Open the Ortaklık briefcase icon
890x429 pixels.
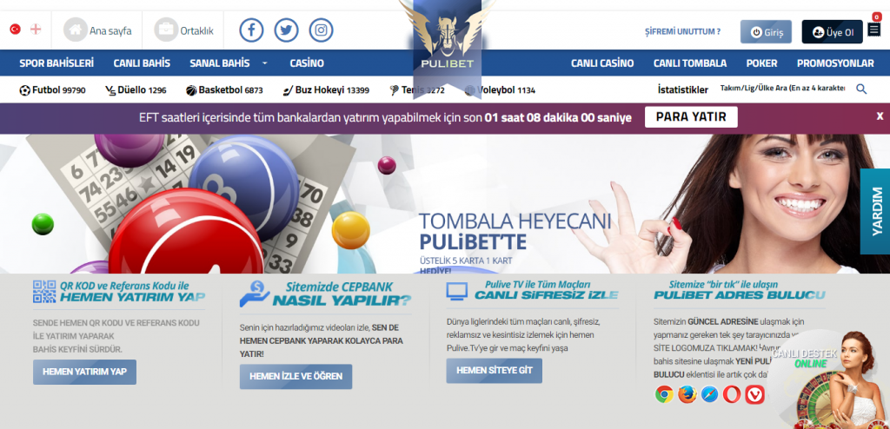(x=166, y=30)
